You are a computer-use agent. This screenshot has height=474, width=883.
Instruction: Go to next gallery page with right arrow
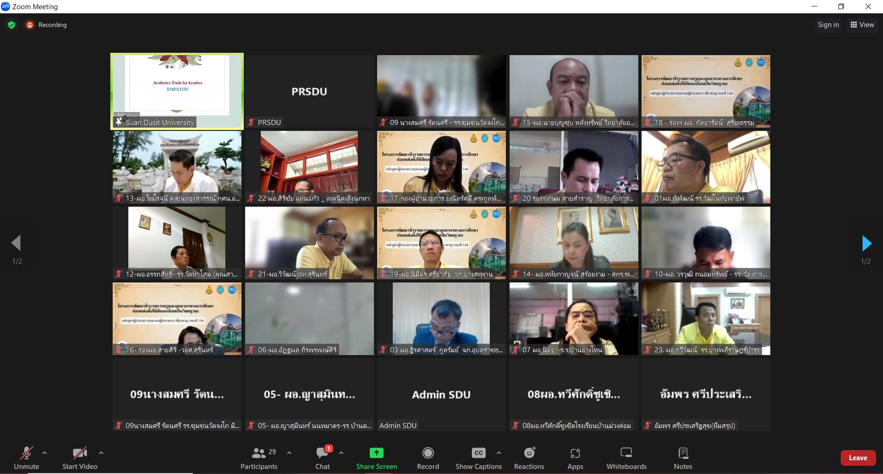click(866, 243)
